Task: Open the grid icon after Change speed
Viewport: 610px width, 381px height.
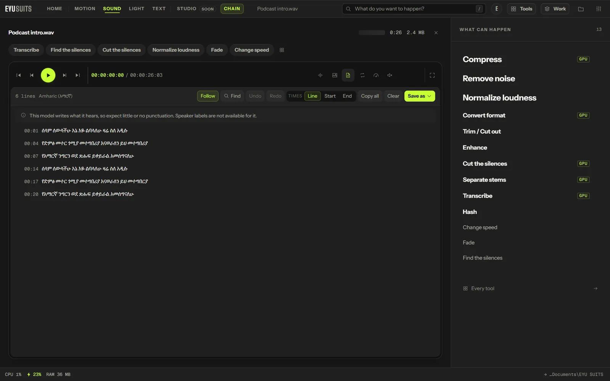Action: [282, 50]
